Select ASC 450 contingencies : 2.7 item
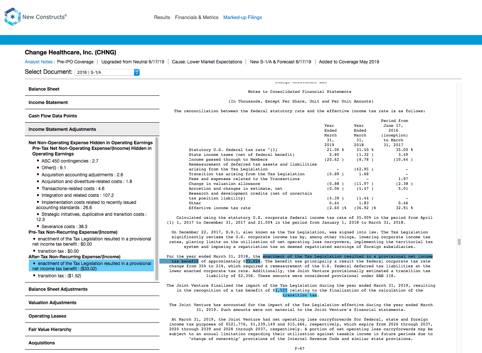Image resolution: width=482 pixels, height=353 pixels. point(70,161)
